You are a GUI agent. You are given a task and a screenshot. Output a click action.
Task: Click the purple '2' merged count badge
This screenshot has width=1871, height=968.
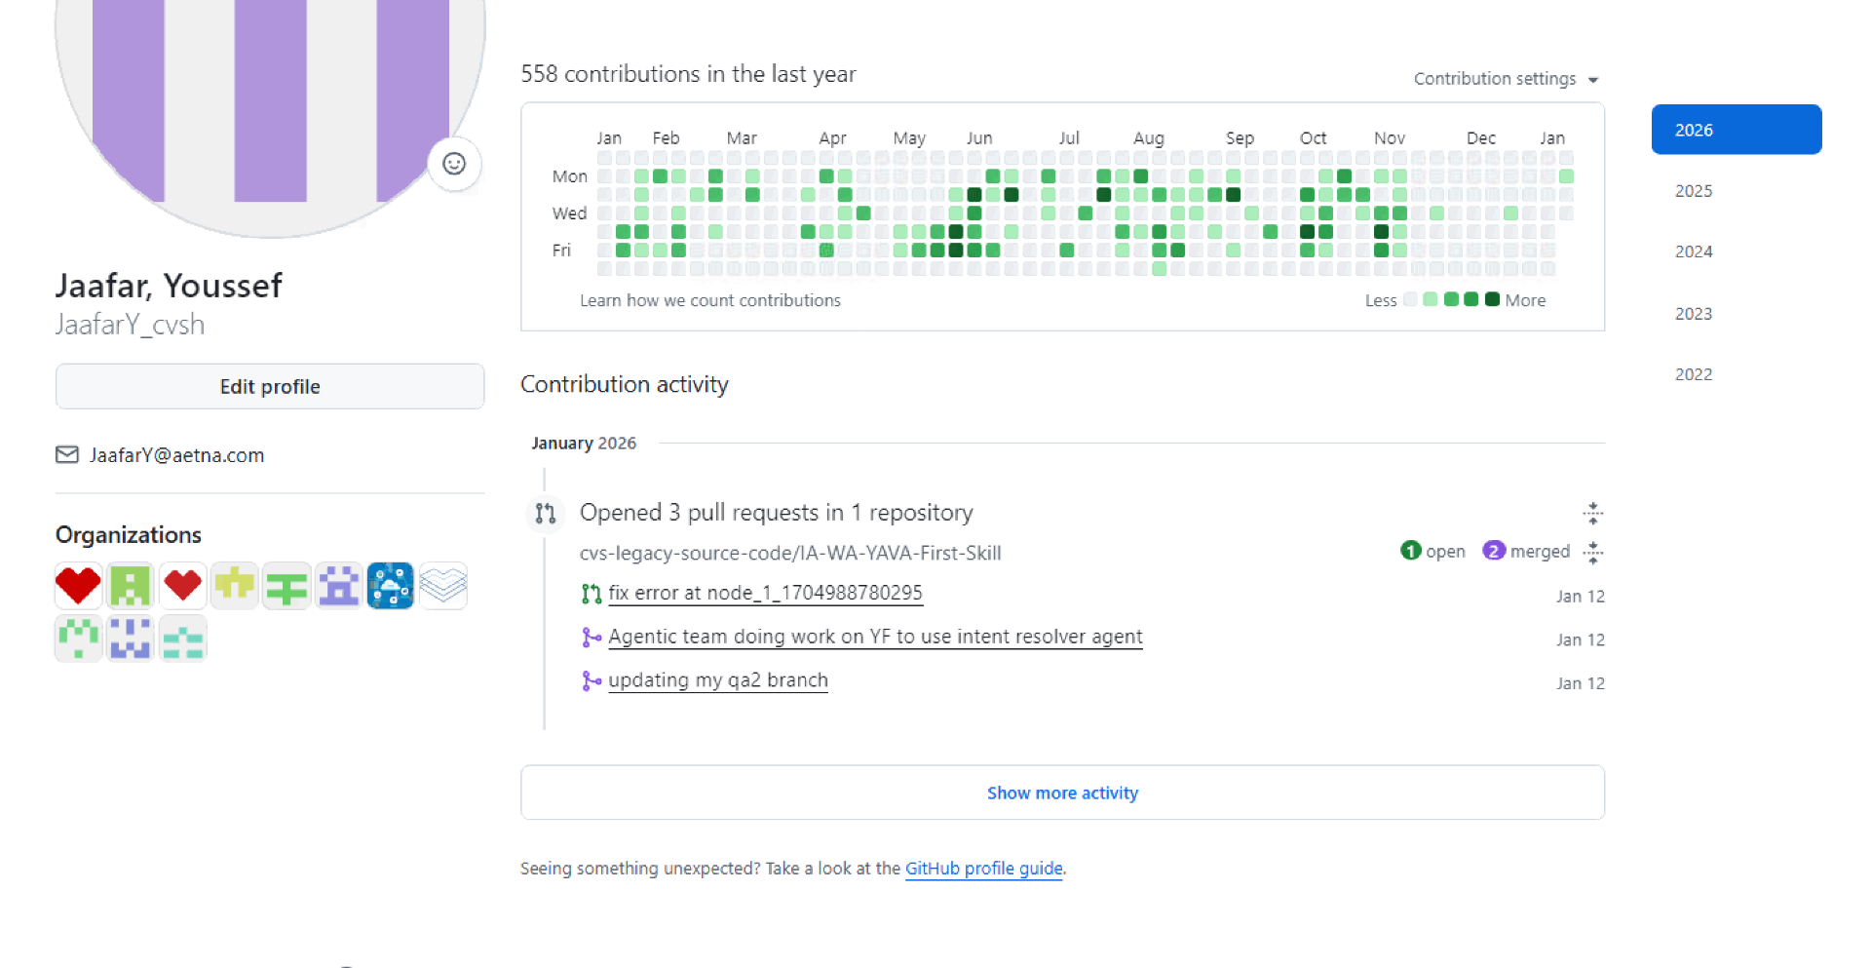(x=1494, y=551)
